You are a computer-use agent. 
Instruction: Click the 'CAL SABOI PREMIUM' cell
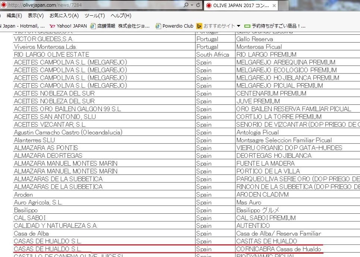298,218
